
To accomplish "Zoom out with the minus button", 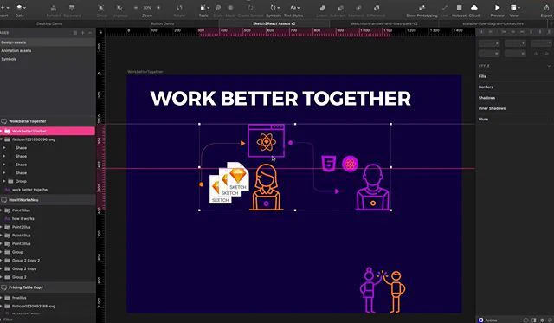I will (x=137, y=8).
